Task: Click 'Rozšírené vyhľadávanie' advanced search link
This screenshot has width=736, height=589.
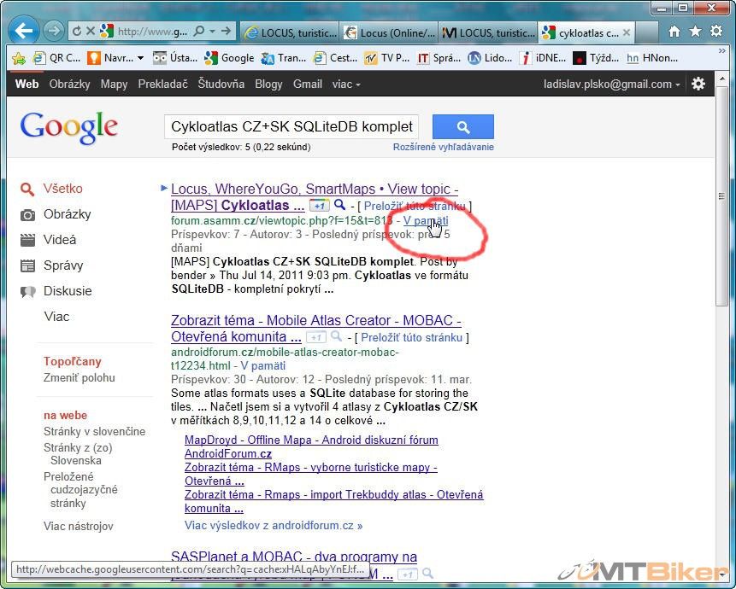Action: (443, 147)
